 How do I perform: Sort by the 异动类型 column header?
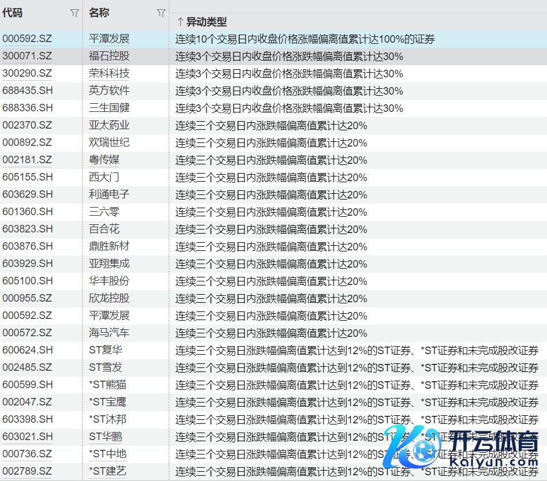(207, 22)
